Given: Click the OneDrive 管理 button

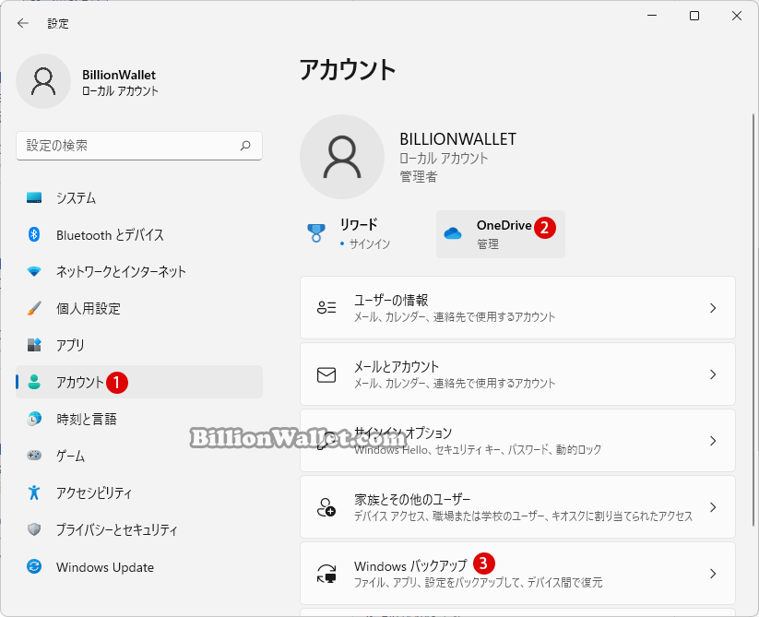Looking at the screenshot, I should point(501,234).
